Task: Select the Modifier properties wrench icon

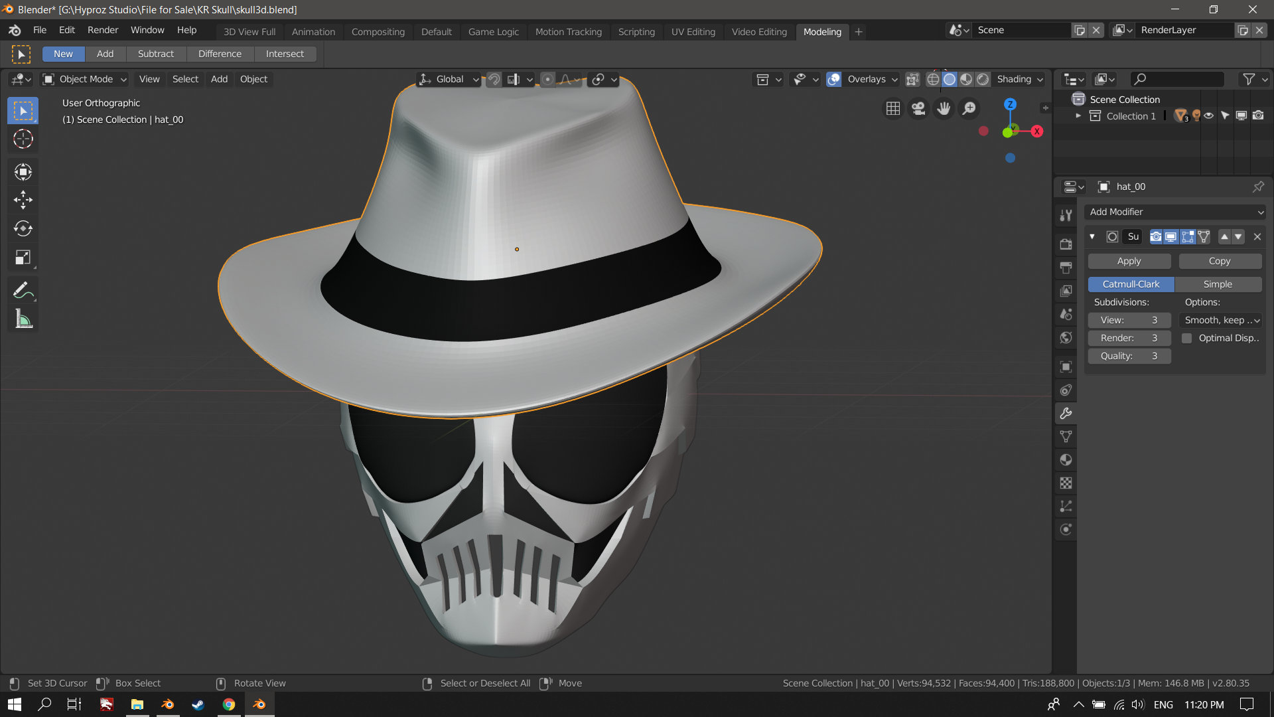Action: (1066, 413)
